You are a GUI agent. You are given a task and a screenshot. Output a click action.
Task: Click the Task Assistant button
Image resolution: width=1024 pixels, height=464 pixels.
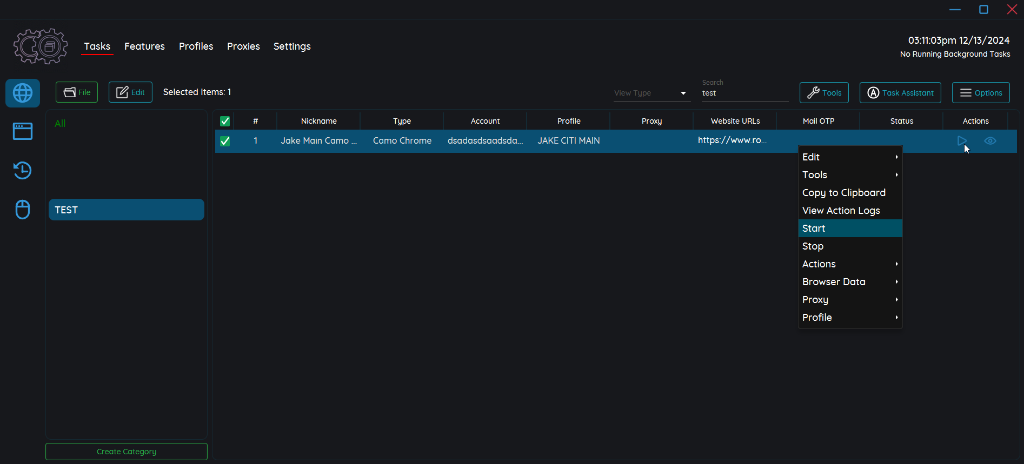click(900, 93)
